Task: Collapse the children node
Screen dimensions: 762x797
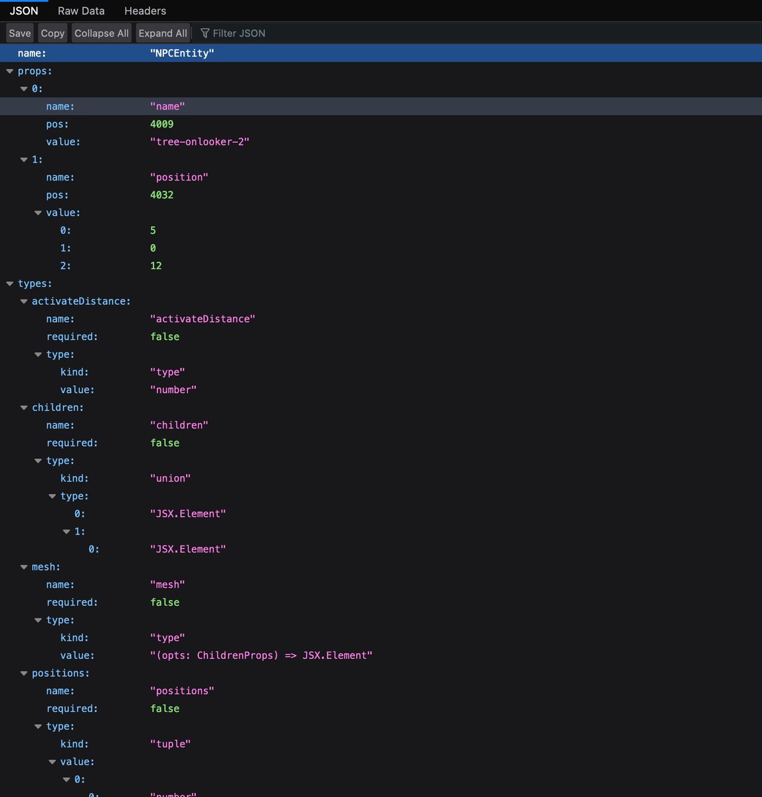Action: click(x=24, y=407)
